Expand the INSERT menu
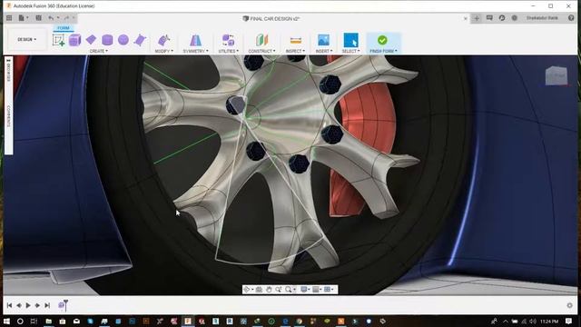The image size is (581, 327). [324, 51]
